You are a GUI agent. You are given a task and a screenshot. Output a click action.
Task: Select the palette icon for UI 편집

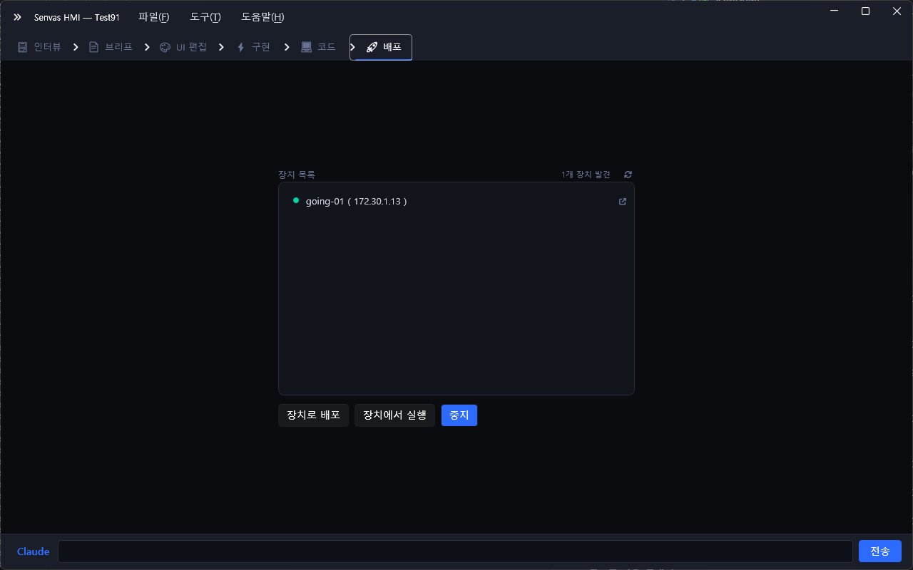click(x=165, y=47)
